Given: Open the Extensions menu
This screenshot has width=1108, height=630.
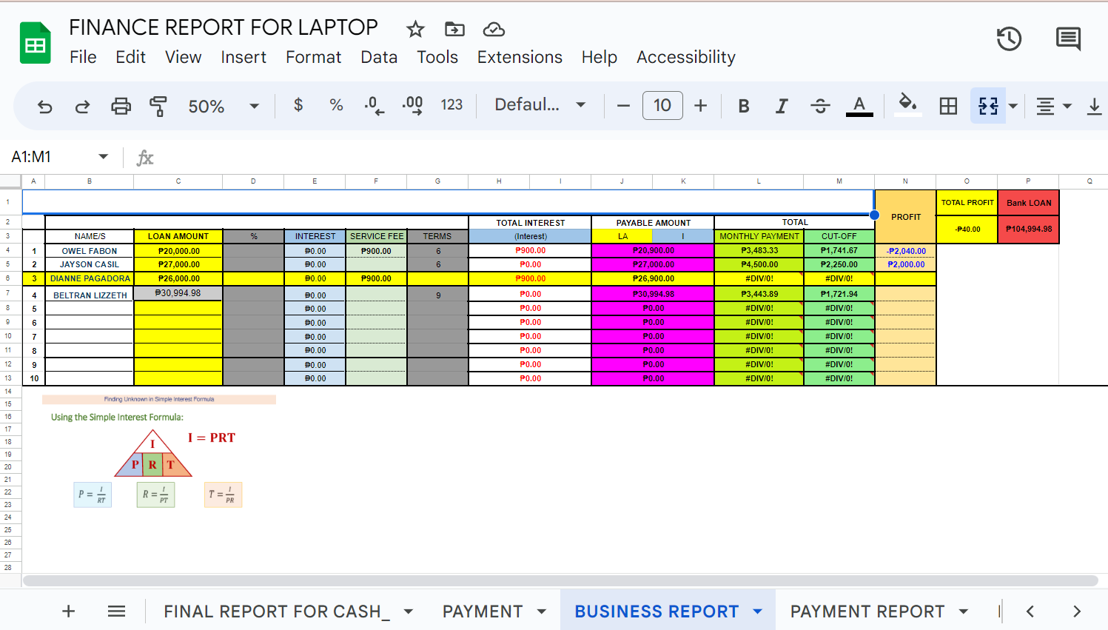Looking at the screenshot, I should [x=520, y=57].
